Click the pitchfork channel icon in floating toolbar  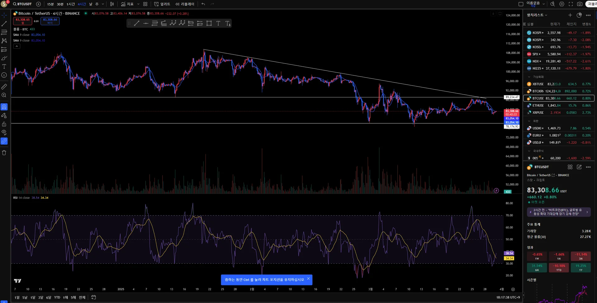pyautogui.click(x=164, y=23)
